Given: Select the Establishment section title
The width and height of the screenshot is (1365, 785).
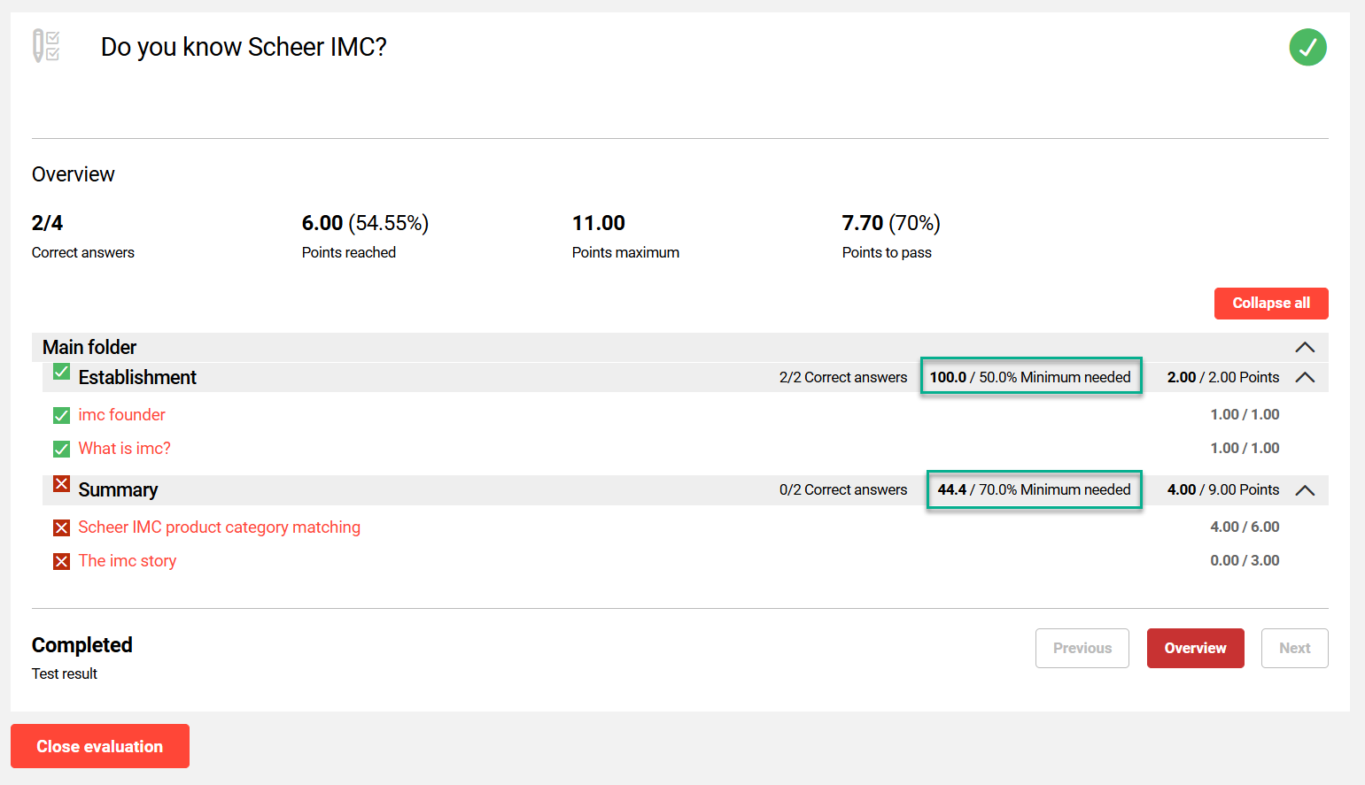Looking at the screenshot, I should pyautogui.click(x=137, y=377).
